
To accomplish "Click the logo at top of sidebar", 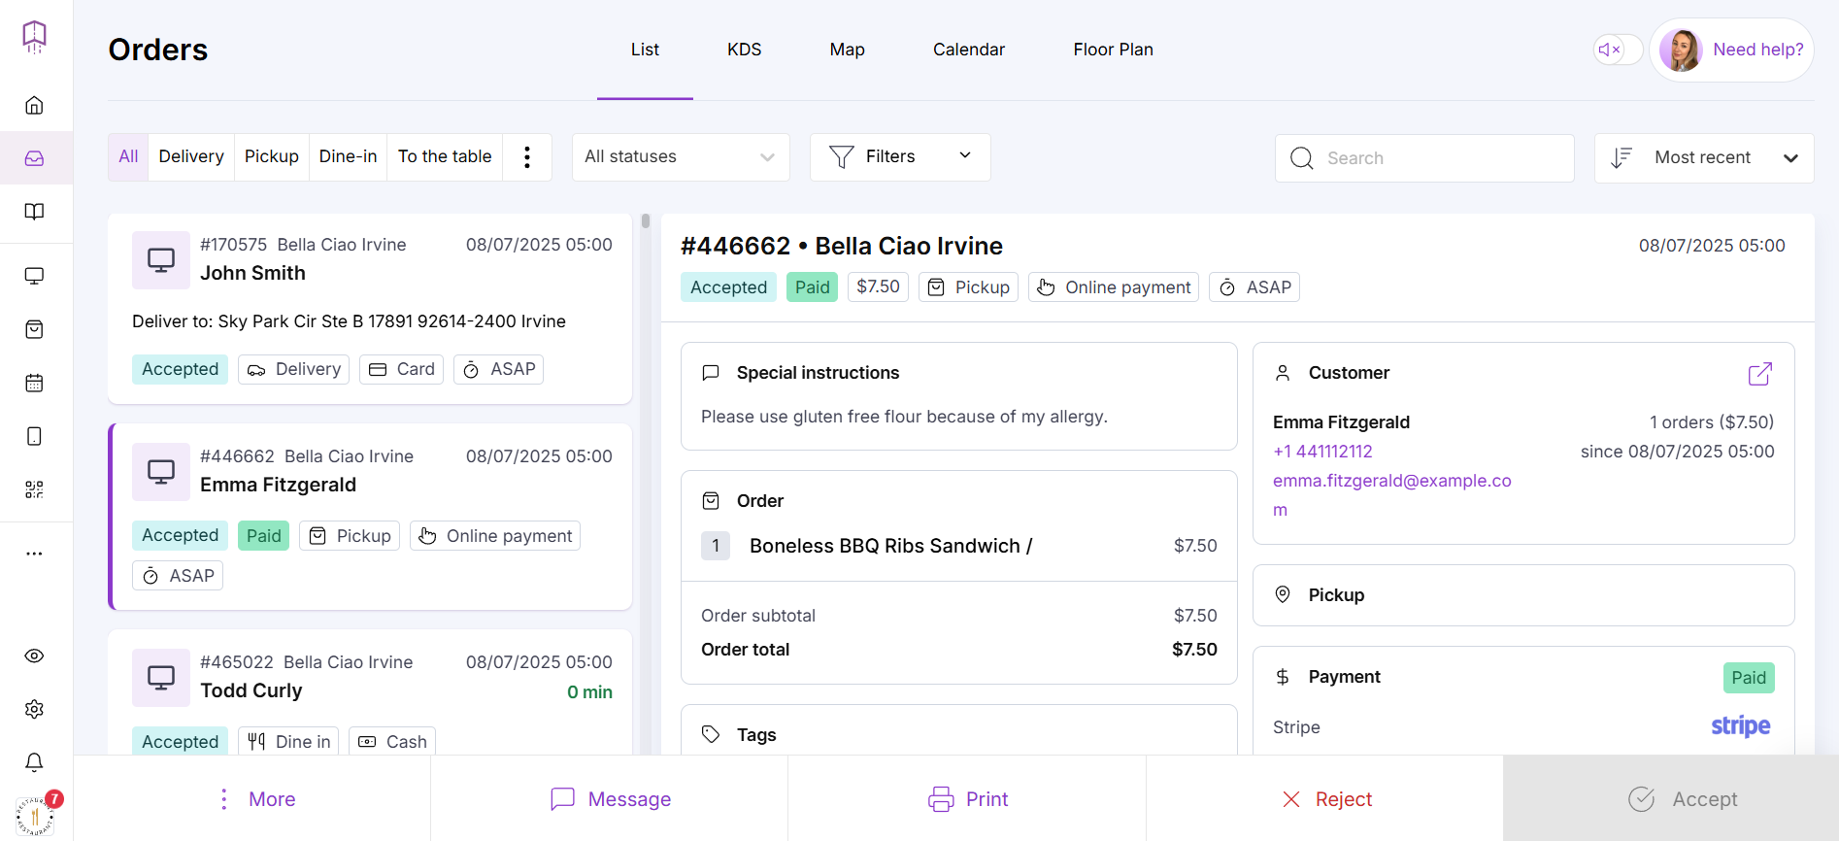I will pos(34,37).
